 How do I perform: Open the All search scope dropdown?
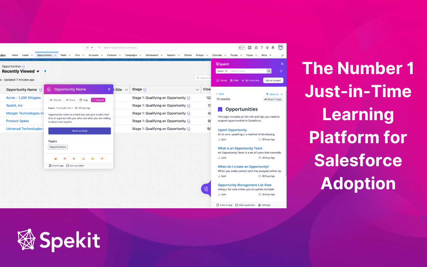[x=90, y=48]
